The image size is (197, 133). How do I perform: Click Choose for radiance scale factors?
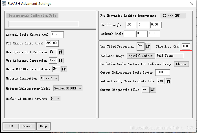click(x=181, y=64)
